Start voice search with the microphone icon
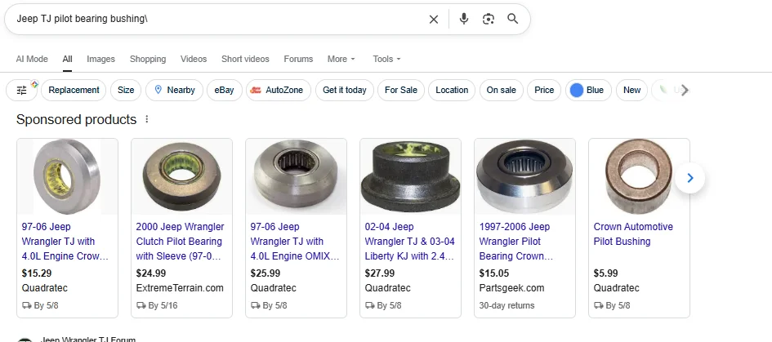 463,20
